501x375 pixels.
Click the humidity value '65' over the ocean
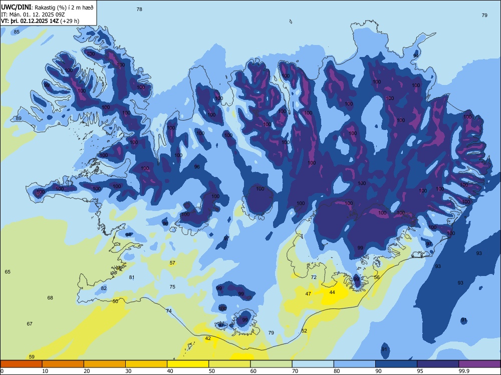[x=8, y=271]
